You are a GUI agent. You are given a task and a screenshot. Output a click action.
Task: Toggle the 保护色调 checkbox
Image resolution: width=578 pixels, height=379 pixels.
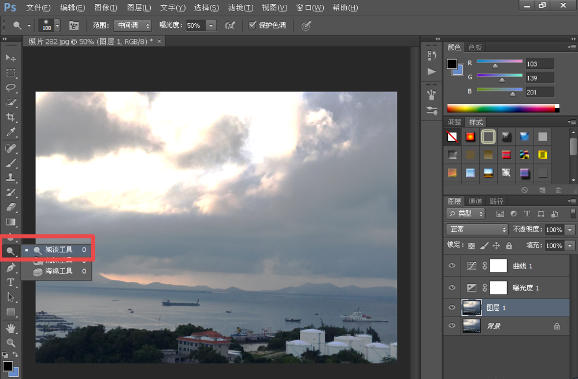point(252,25)
